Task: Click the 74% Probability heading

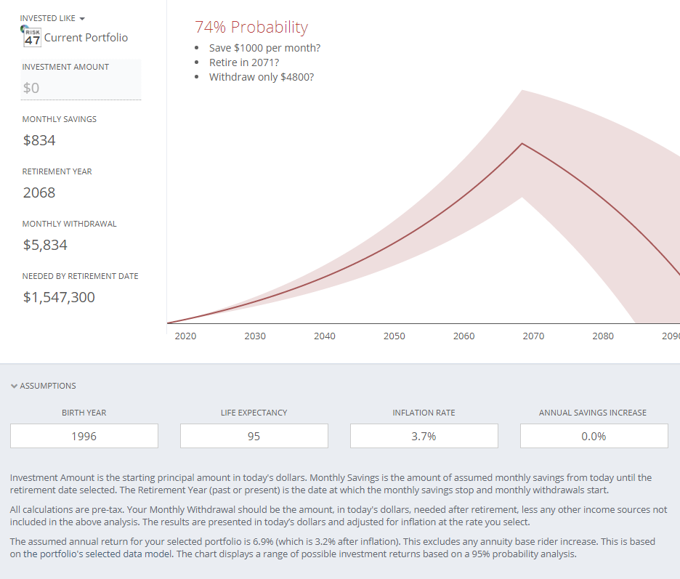Action: point(251,27)
